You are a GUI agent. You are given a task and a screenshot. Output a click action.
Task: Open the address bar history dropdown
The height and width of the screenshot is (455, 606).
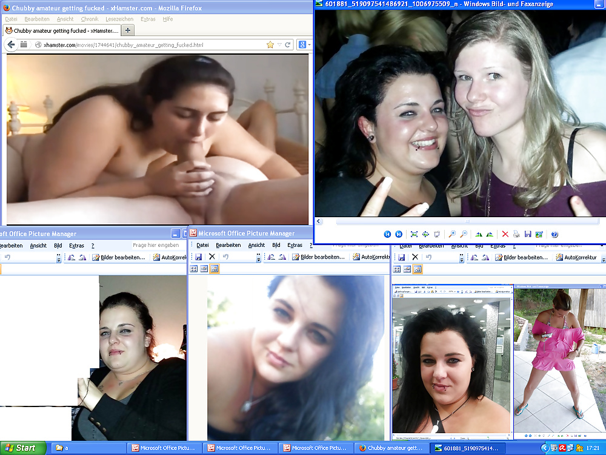(279, 44)
